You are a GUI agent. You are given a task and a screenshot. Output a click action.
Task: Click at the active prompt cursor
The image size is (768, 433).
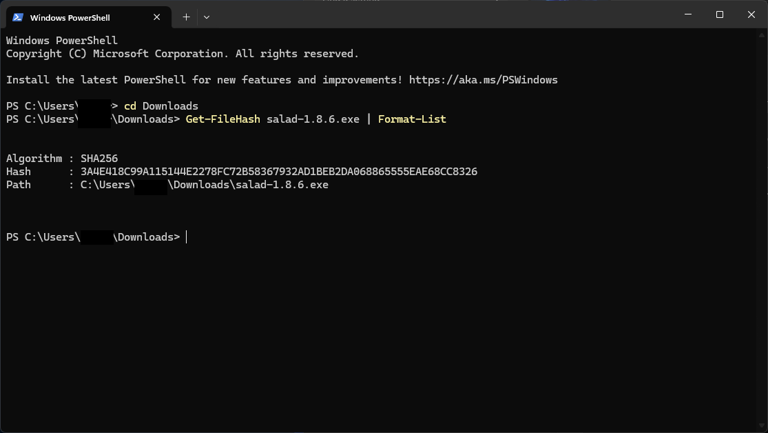(x=186, y=237)
